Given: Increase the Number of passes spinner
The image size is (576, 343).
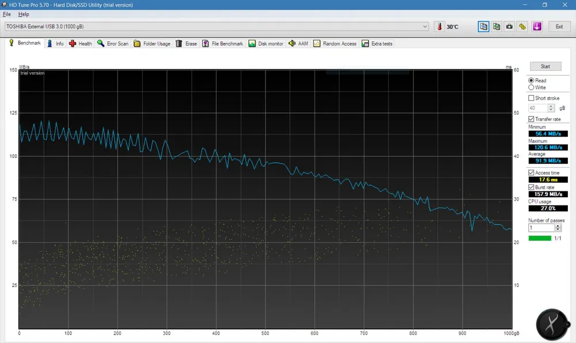Looking at the screenshot, I should coord(558,226).
